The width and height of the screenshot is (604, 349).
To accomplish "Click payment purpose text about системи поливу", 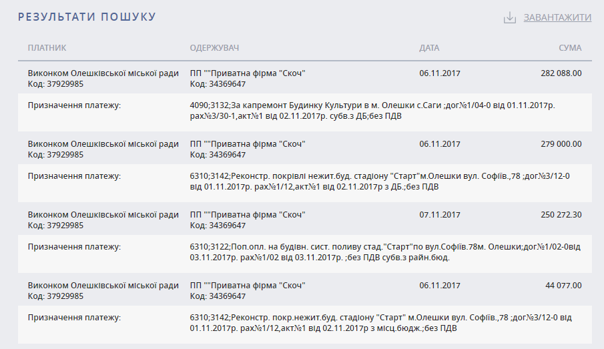I will point(385,252).
